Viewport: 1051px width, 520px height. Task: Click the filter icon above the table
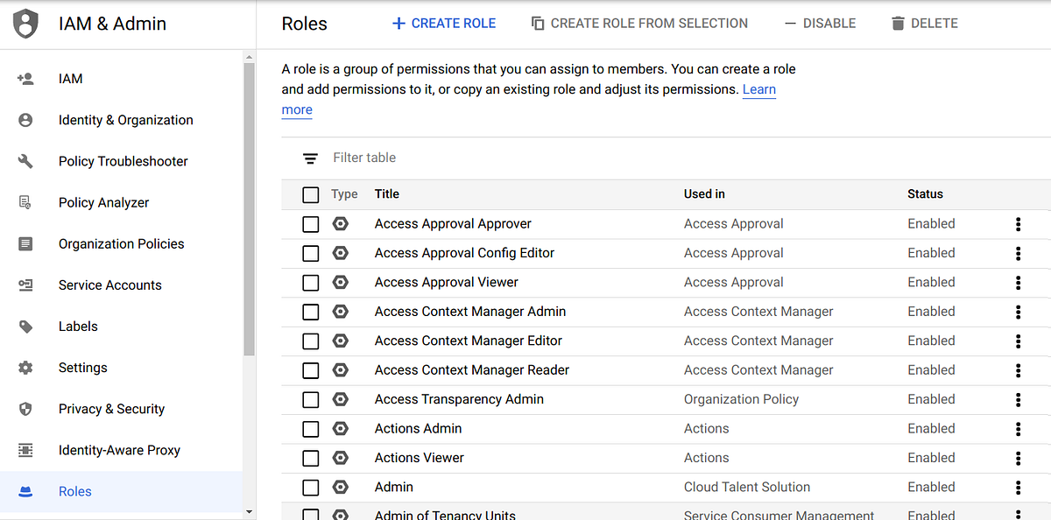click(310, 158)
